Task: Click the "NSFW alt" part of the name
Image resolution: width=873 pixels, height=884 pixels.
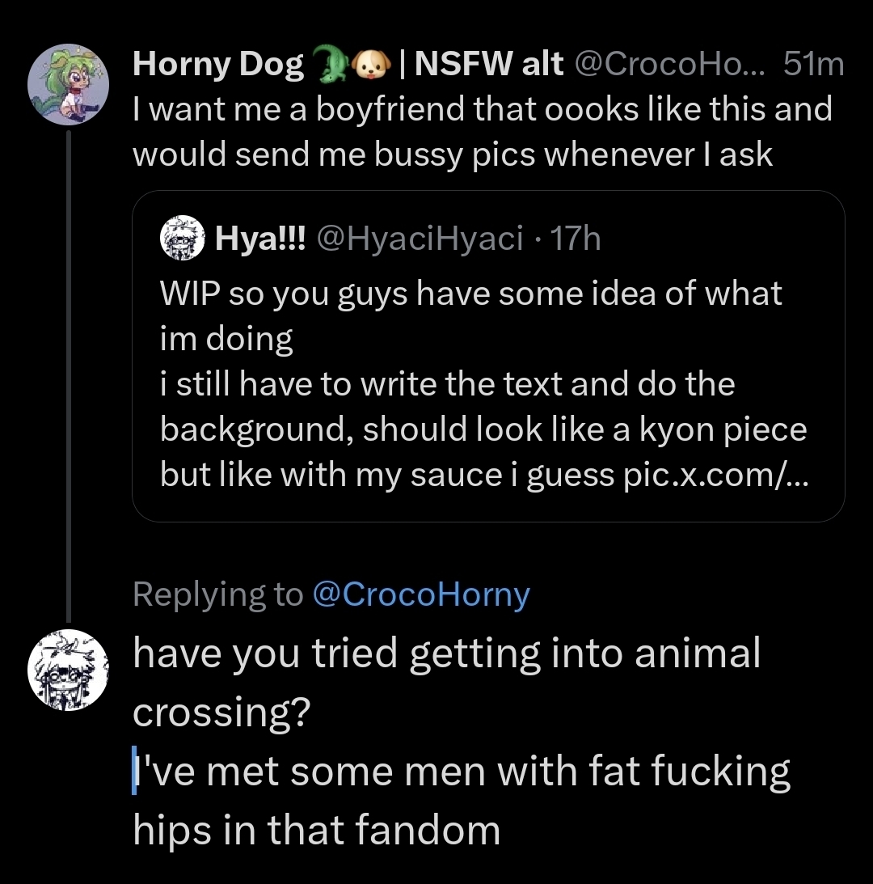Action: pyautogui.click(x=488, y=64)
